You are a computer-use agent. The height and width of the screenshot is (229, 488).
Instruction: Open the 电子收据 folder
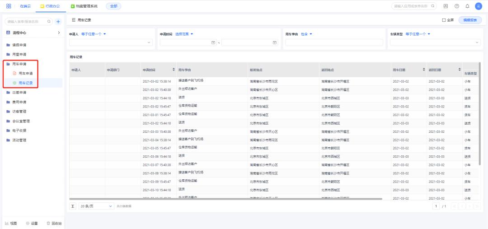20,131
